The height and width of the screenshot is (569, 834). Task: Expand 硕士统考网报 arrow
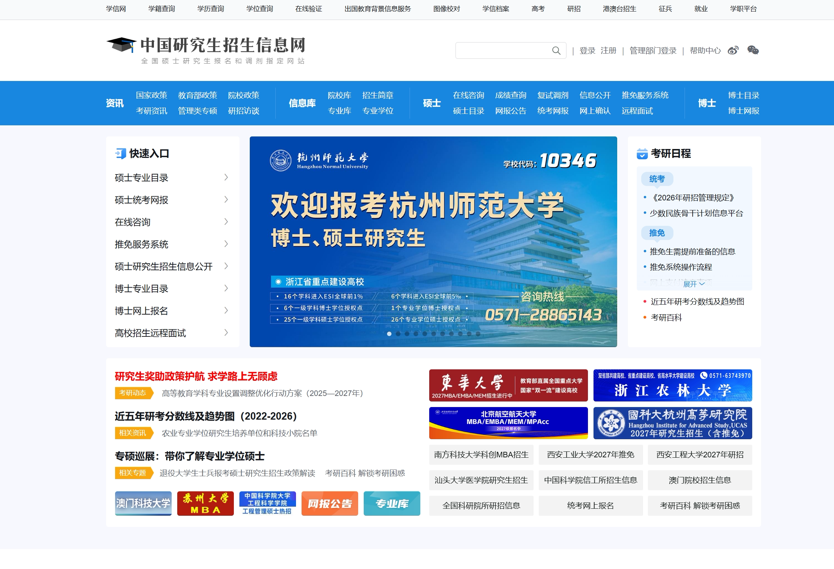(x=226, y=200)
